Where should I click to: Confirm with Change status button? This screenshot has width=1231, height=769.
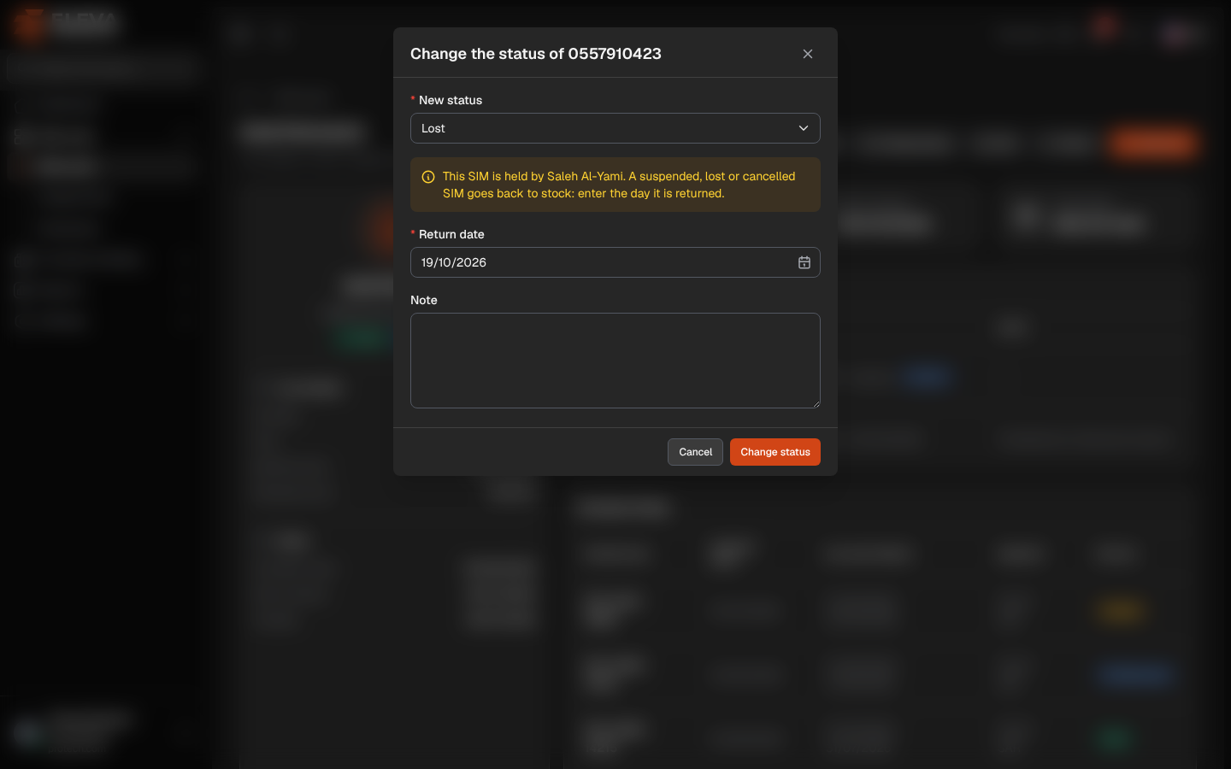(775, 452)
